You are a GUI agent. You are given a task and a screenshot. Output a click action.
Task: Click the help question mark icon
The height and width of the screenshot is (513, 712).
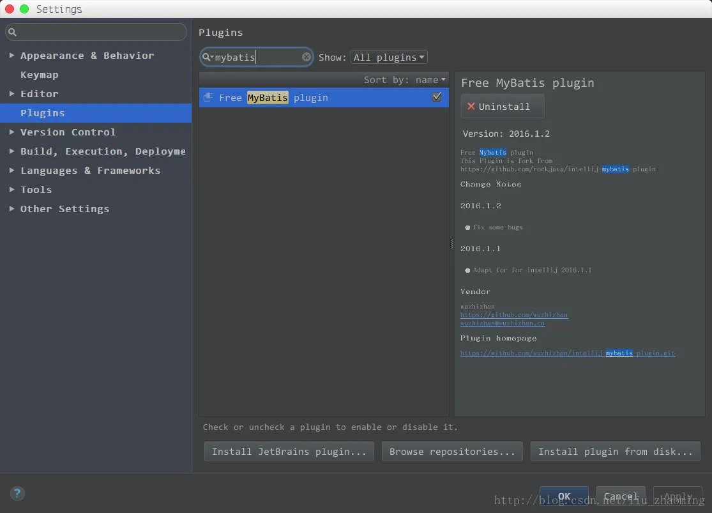point(17,493)
